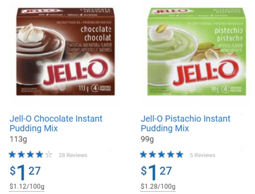The height and width of the screenshot is (194, 255).
Task: Click fifth star of pistachio pudding rating
Action: [180, 155]
